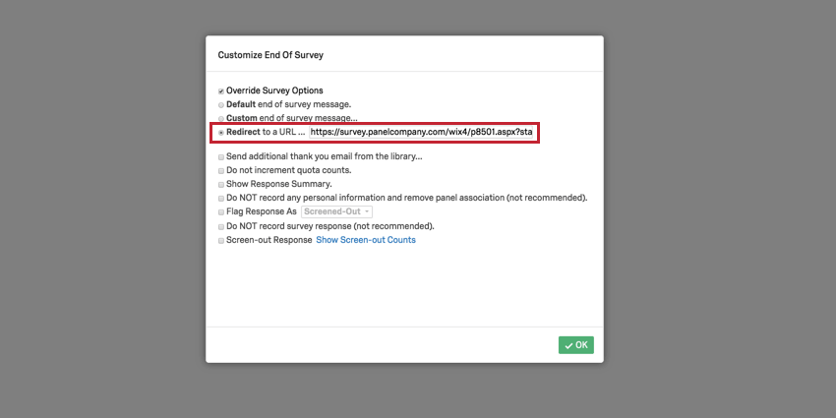Enable the Show Response Summary checkbox
Image resolution: width=836 pixels, height=418 pixels.
(221, 184)
